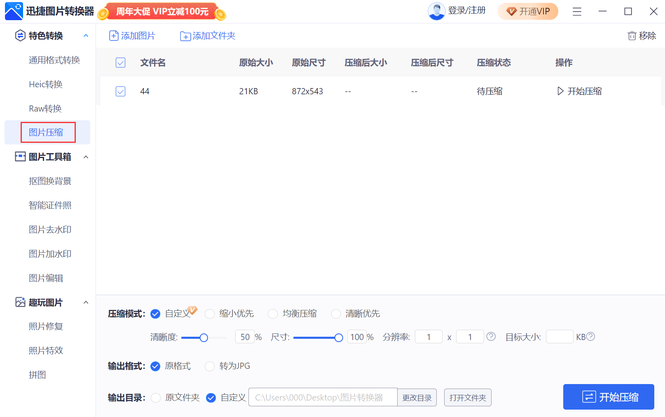Click the 清晰度 slider handle
Viewport: 665px width, 417px height.
click(204, 338)
